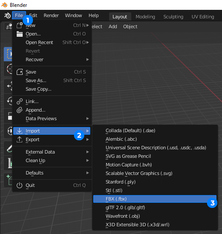Open the Window menu
Screen dimensions: 222x234
click(x=74, y=15)
